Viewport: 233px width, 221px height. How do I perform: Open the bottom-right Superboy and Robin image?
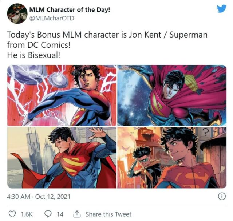point(171,157)
